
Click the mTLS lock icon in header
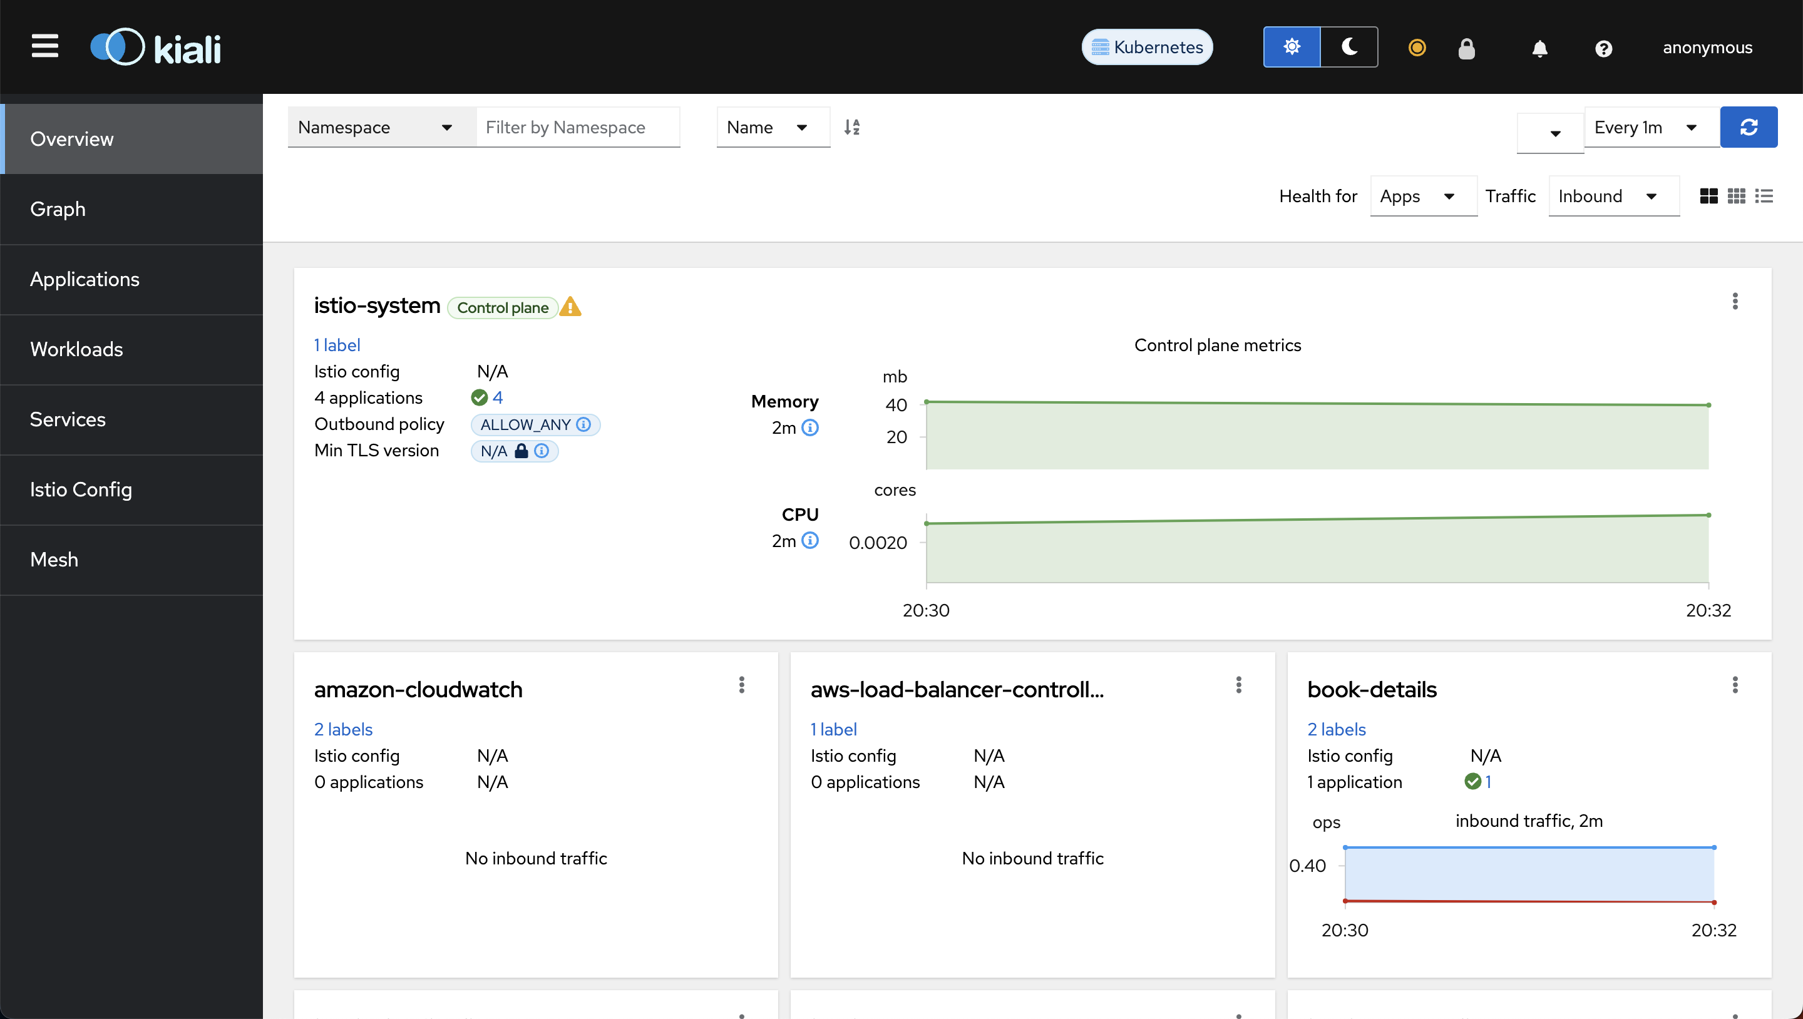(1466, 48)
